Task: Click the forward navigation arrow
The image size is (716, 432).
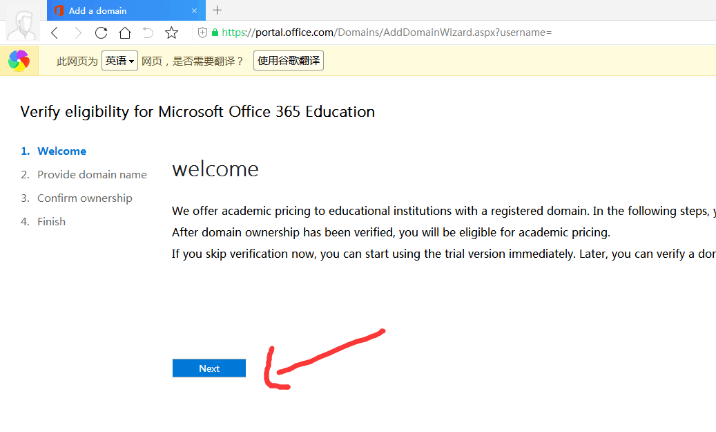Action: pos(78,32)
